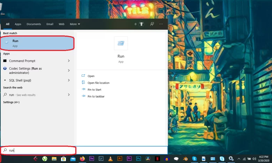Open VLC media player from taskbar
Screen dimensions: 272x163
(111, 158)
